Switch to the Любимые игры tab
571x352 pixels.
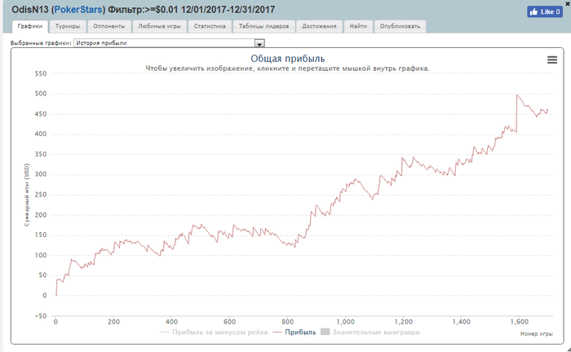(160, 26)
